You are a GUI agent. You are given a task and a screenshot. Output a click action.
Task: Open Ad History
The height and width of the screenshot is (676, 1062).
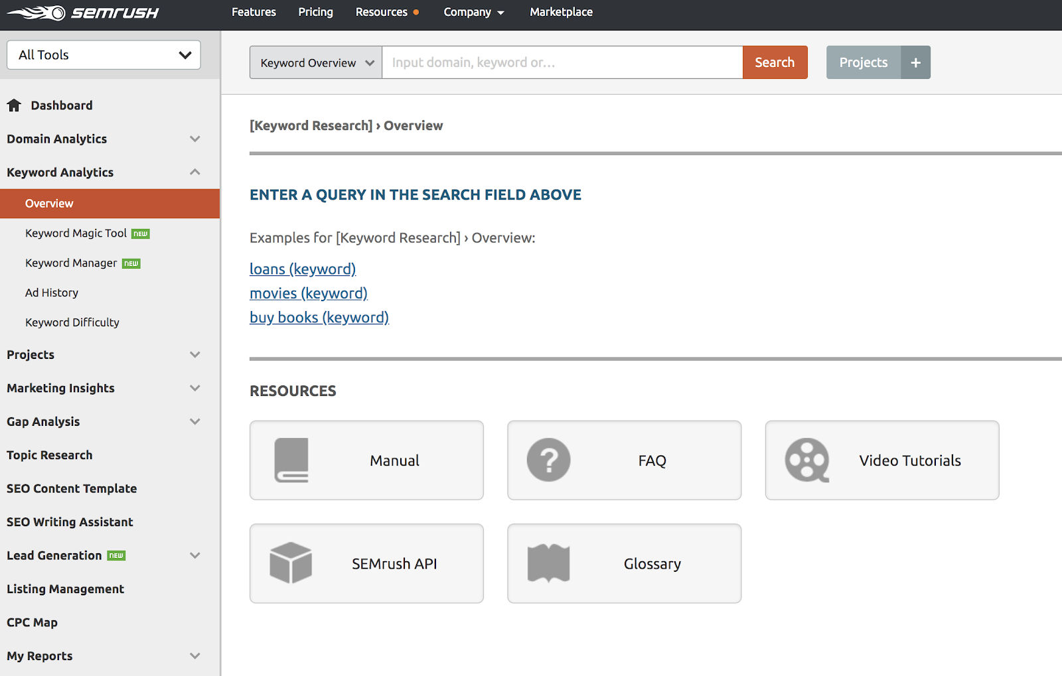(x=52, y=293)
